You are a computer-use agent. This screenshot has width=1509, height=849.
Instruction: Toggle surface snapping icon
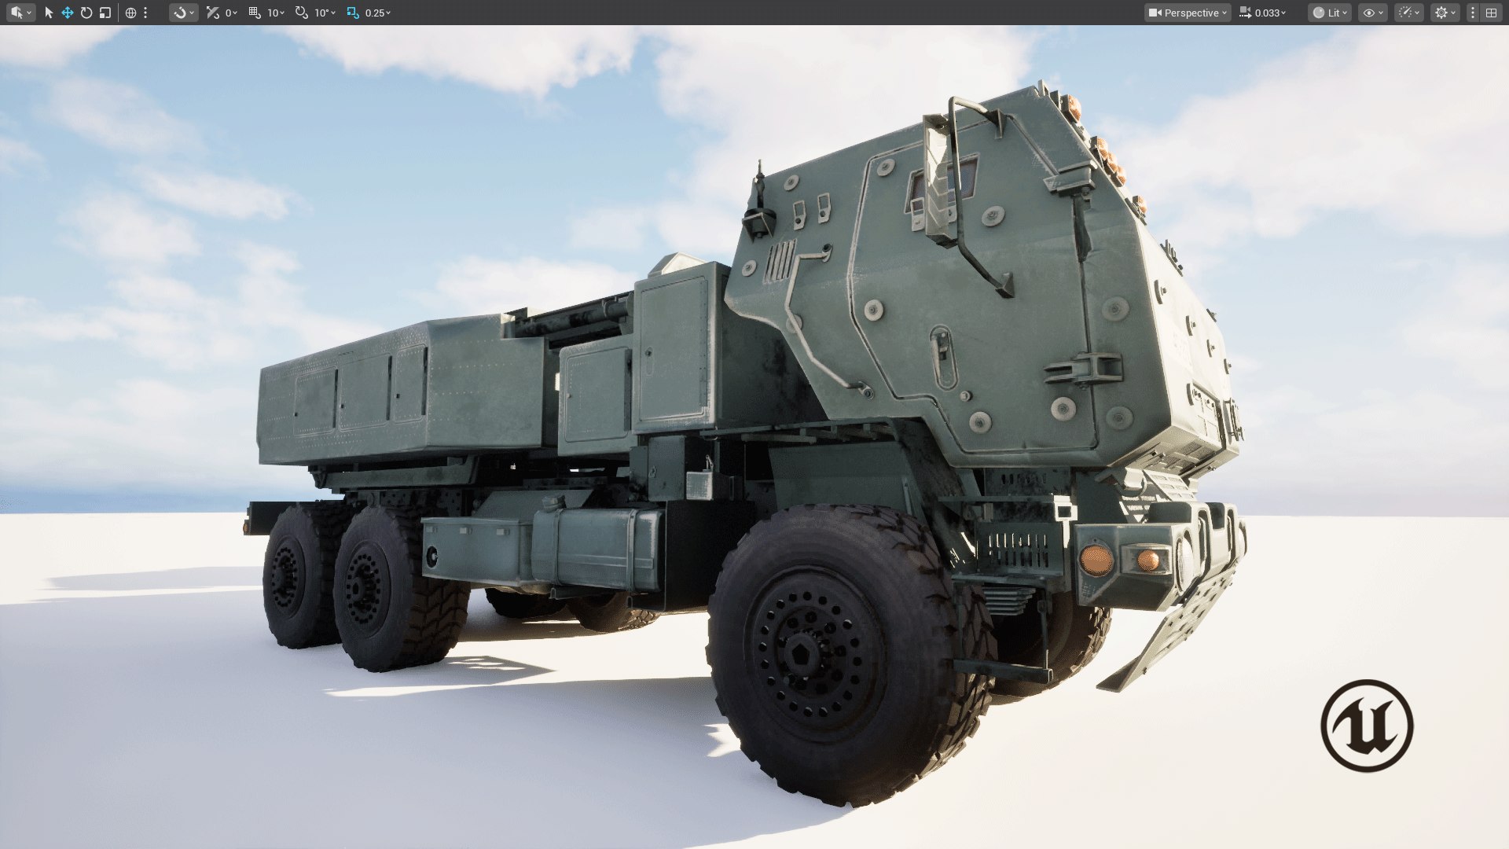point(212,13)
